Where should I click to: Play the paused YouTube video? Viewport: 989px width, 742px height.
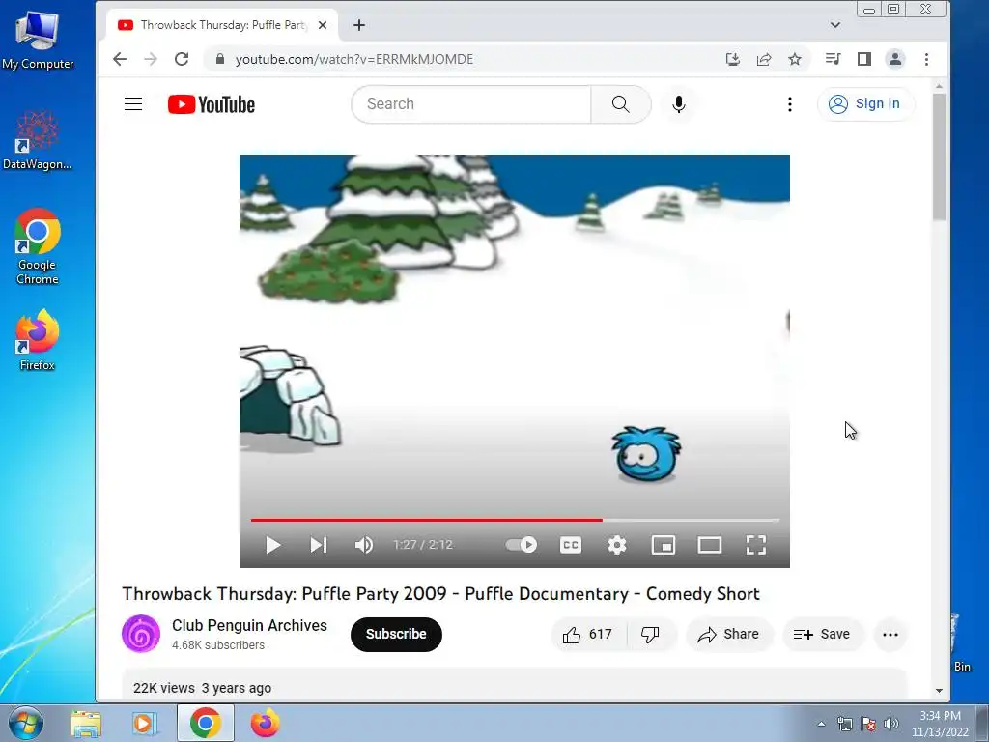pos(272,545)
